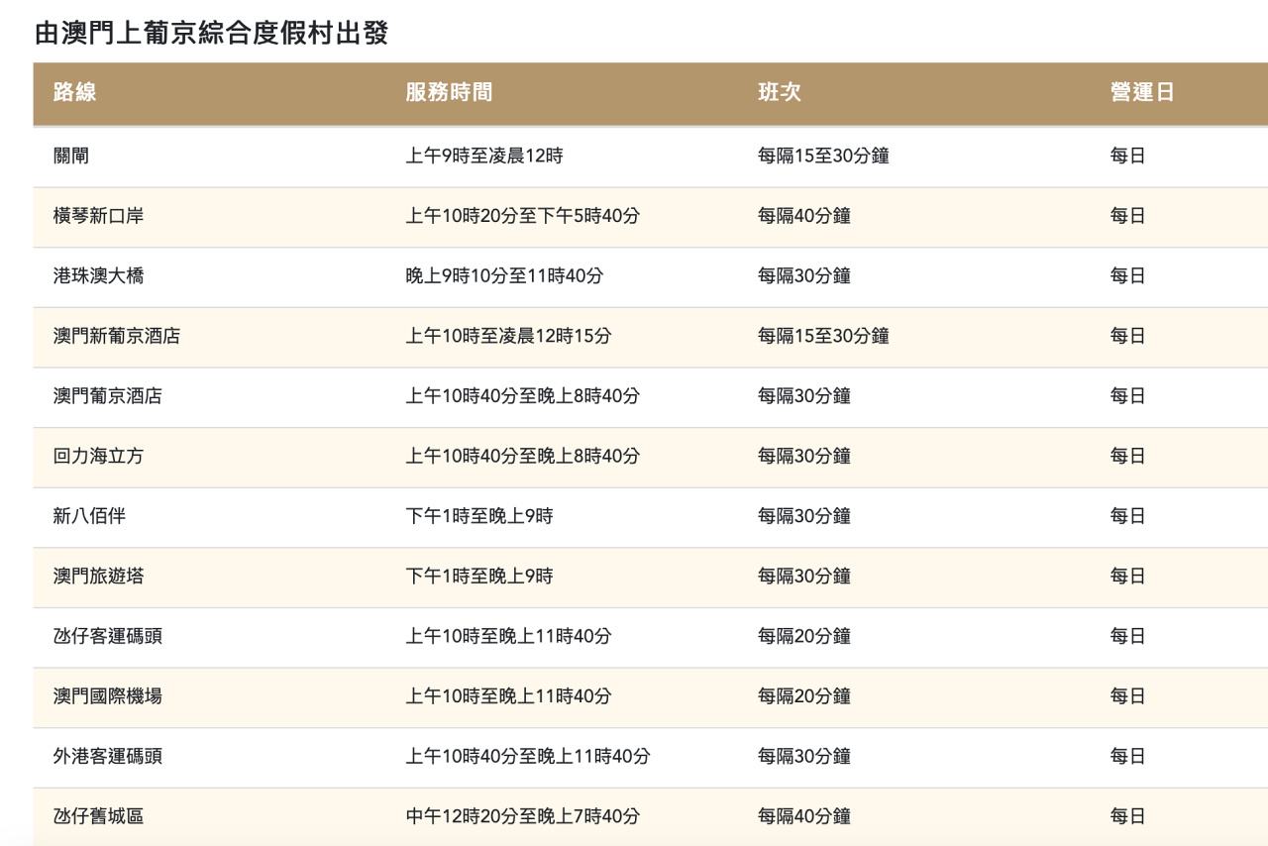Click the heading '由澳門上葡京綜合度假村出發'
The height and width of the screenshot is (846, 1268).
click(211, 33)
